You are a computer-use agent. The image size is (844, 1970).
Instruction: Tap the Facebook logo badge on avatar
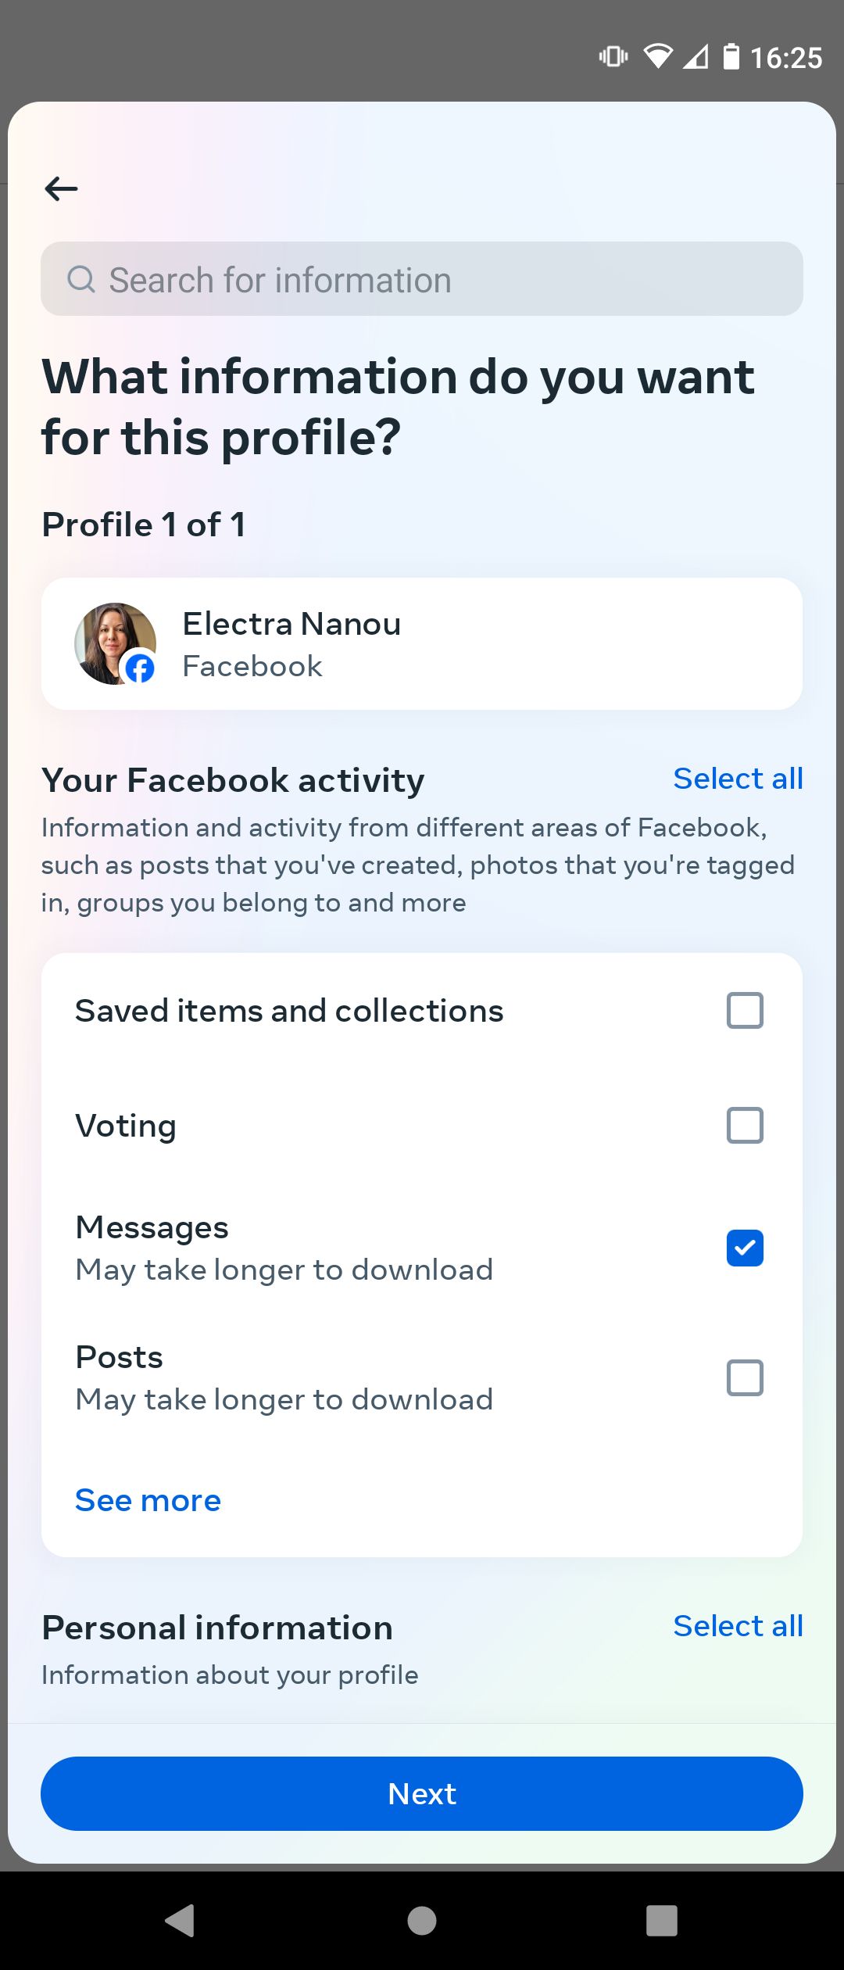click(141, 668)
